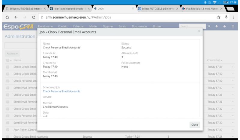The width and height of the screenshot is (240, 140).
Task: Open row menu arrow for Today 17:44 job
Action: click(x=232, y=67)
